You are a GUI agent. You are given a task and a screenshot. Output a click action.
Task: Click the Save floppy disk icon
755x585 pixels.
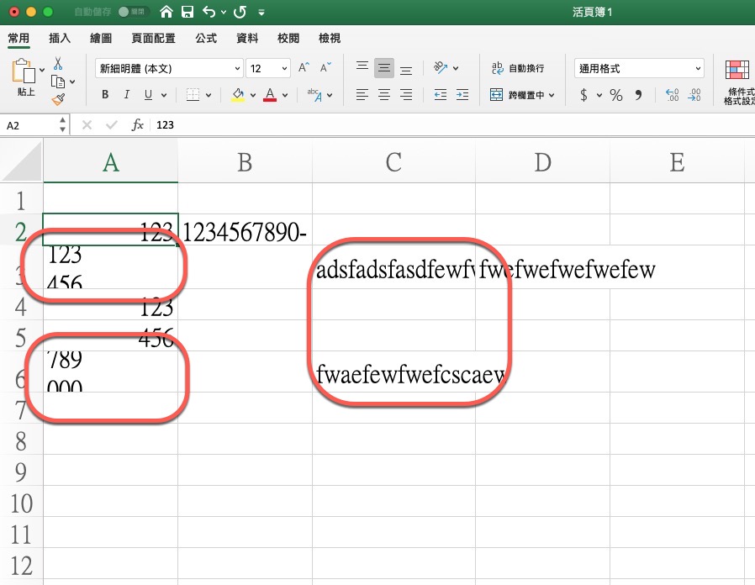point(187,12)
